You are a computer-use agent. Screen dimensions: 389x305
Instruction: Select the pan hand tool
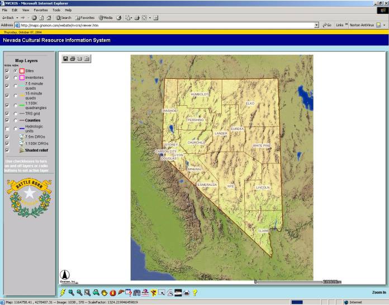[105, 292]
